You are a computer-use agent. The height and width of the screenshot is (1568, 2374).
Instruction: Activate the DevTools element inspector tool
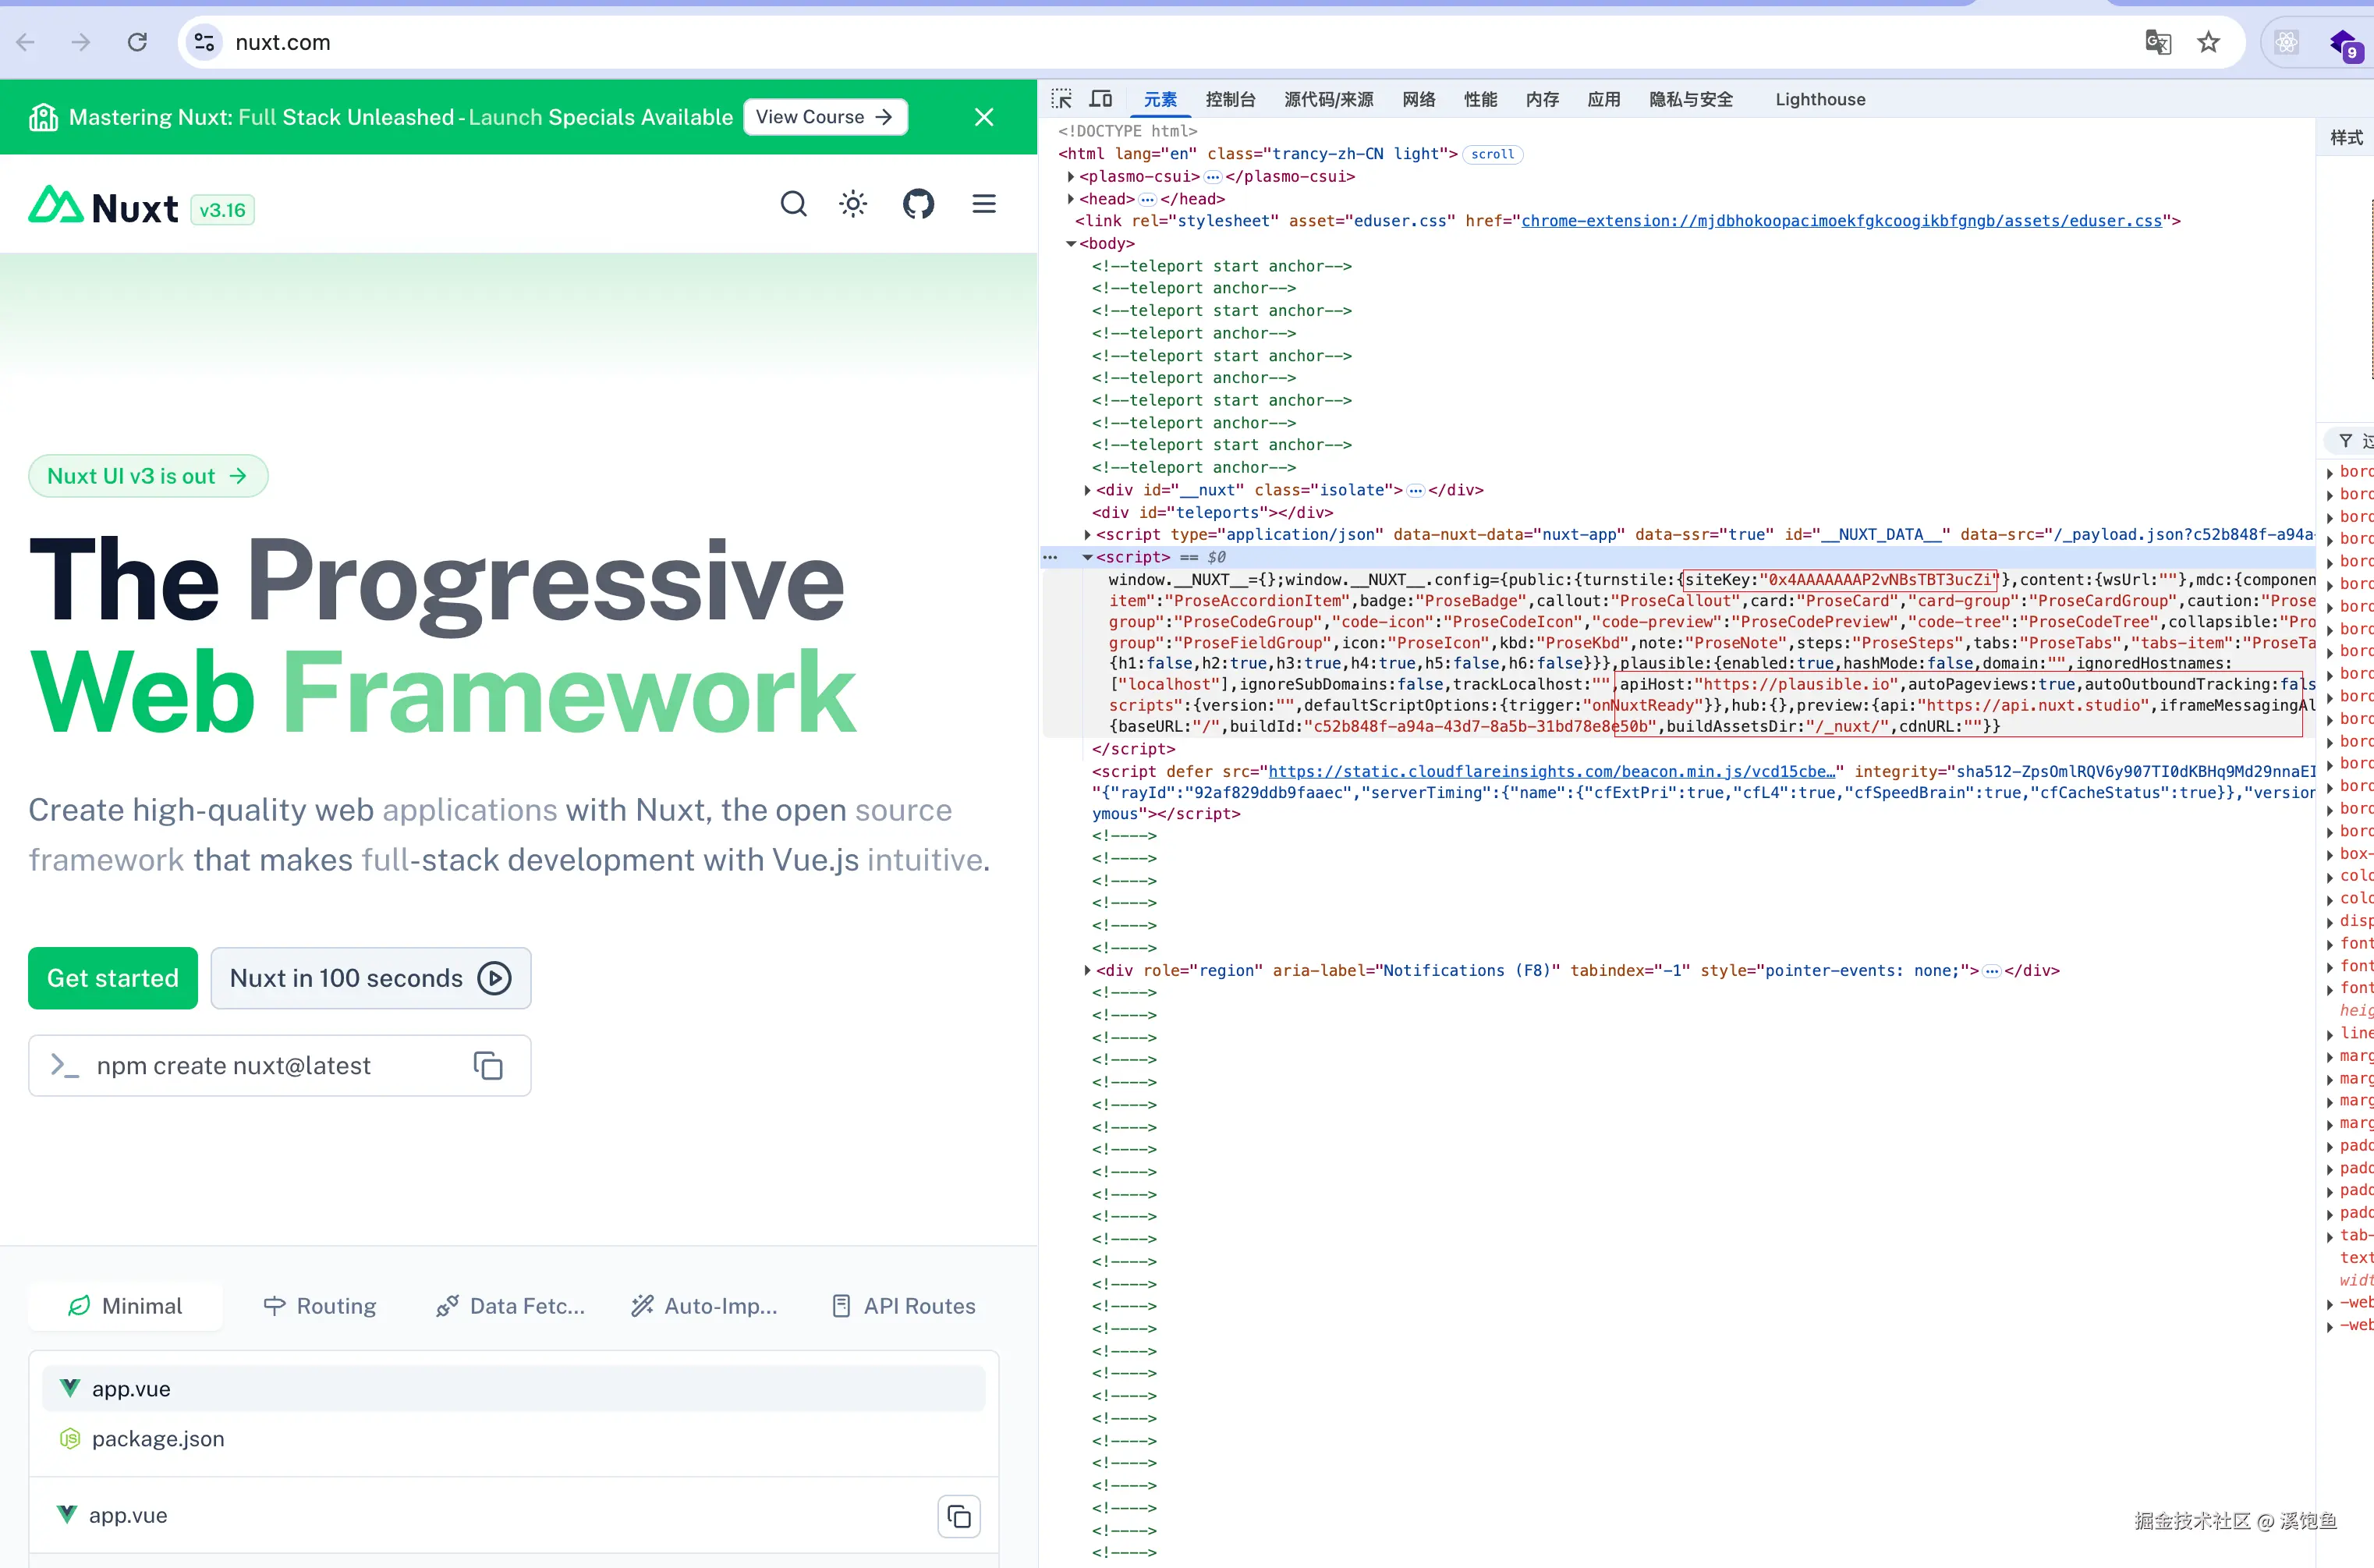point(1061,99)
